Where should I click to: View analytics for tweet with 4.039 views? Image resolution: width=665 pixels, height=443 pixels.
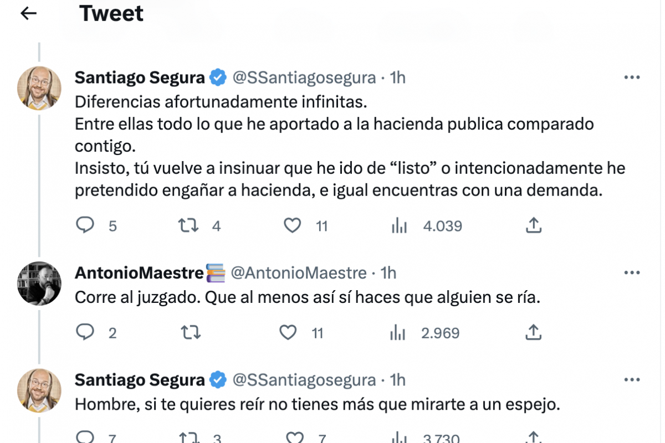400,225
